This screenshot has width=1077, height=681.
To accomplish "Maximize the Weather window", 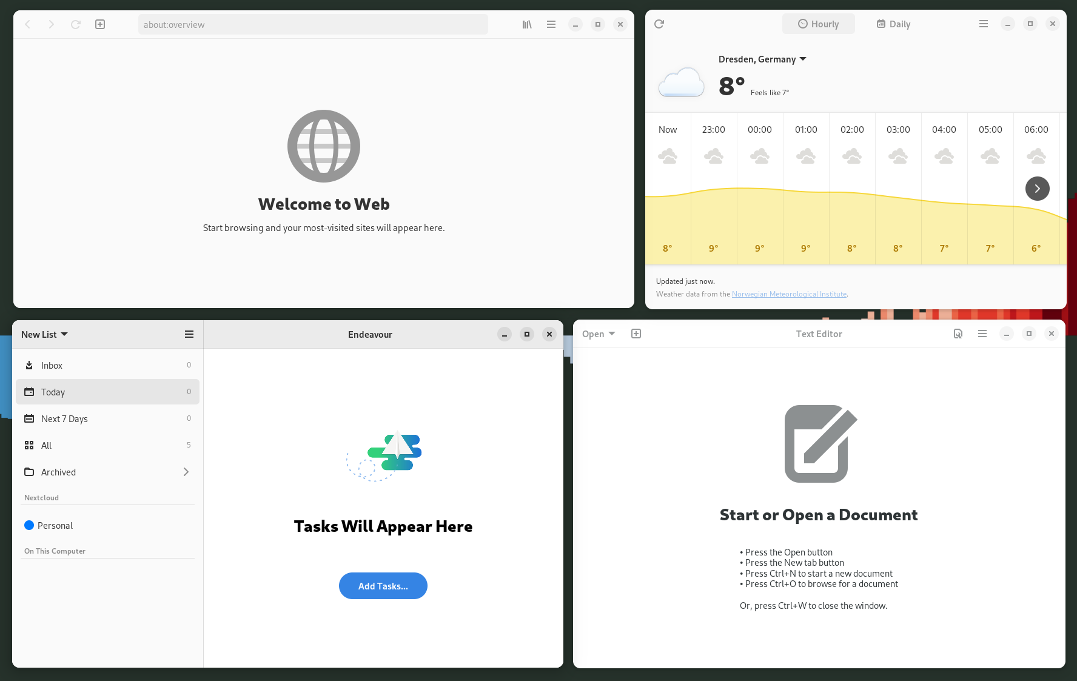I will [x=1030, y=24].
